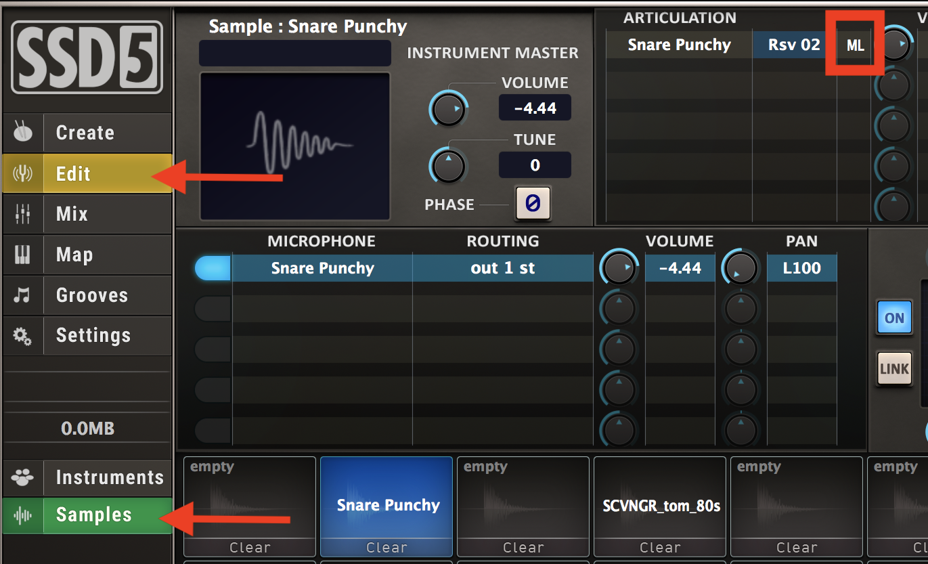
Task: Toggle the second microphone slot enable button
Action: point(213,309)
